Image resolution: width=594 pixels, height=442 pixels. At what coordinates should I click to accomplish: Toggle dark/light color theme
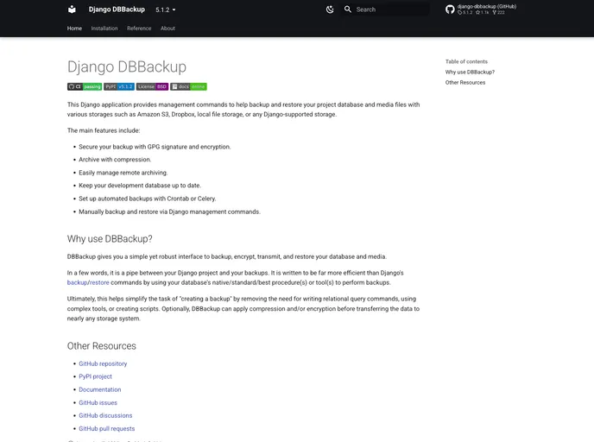click(330, 9)
